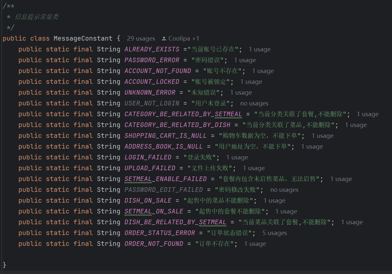Click 'no usages' hint beside PASSWORD_EDIT_FAILED

point(284,190)
